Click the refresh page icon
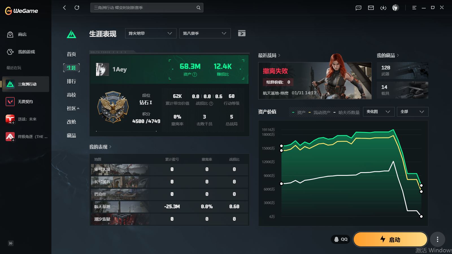The width and height of the screenshot is (452, 254). coord(77,8)
